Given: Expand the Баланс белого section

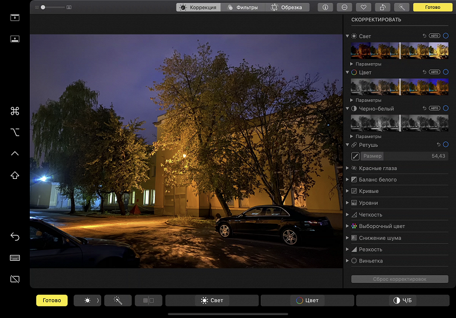Looking at the screenshot, I should (x=347, y=179).
